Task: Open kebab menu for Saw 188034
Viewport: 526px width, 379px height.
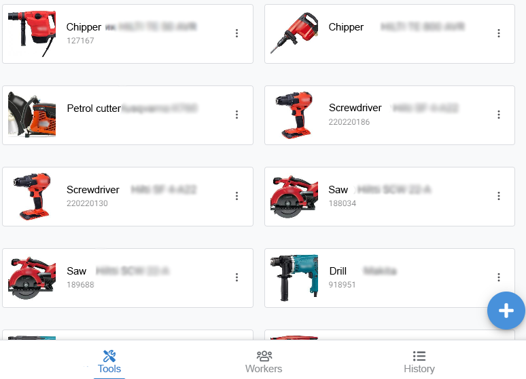Action: click(499, 196)
